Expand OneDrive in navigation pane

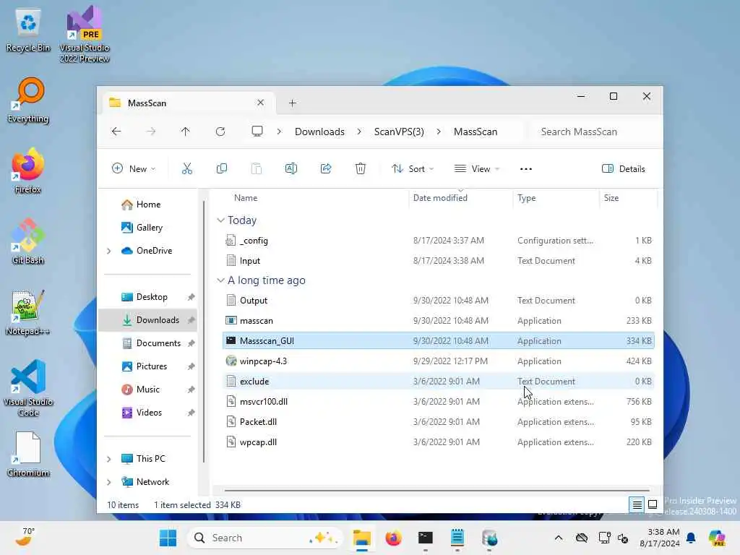coord(109,251)
